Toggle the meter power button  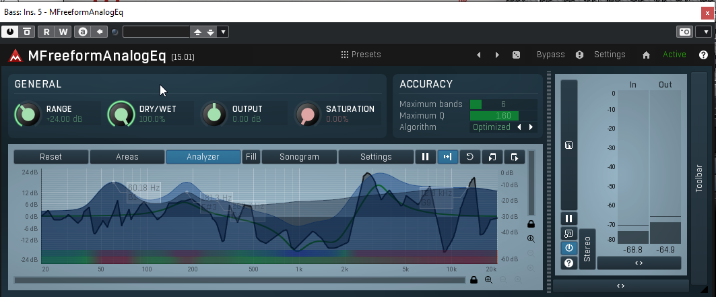pos(569,248)
